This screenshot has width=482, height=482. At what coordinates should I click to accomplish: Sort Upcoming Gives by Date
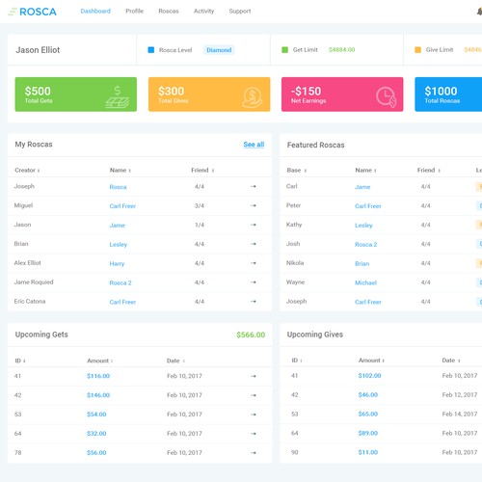451,361
